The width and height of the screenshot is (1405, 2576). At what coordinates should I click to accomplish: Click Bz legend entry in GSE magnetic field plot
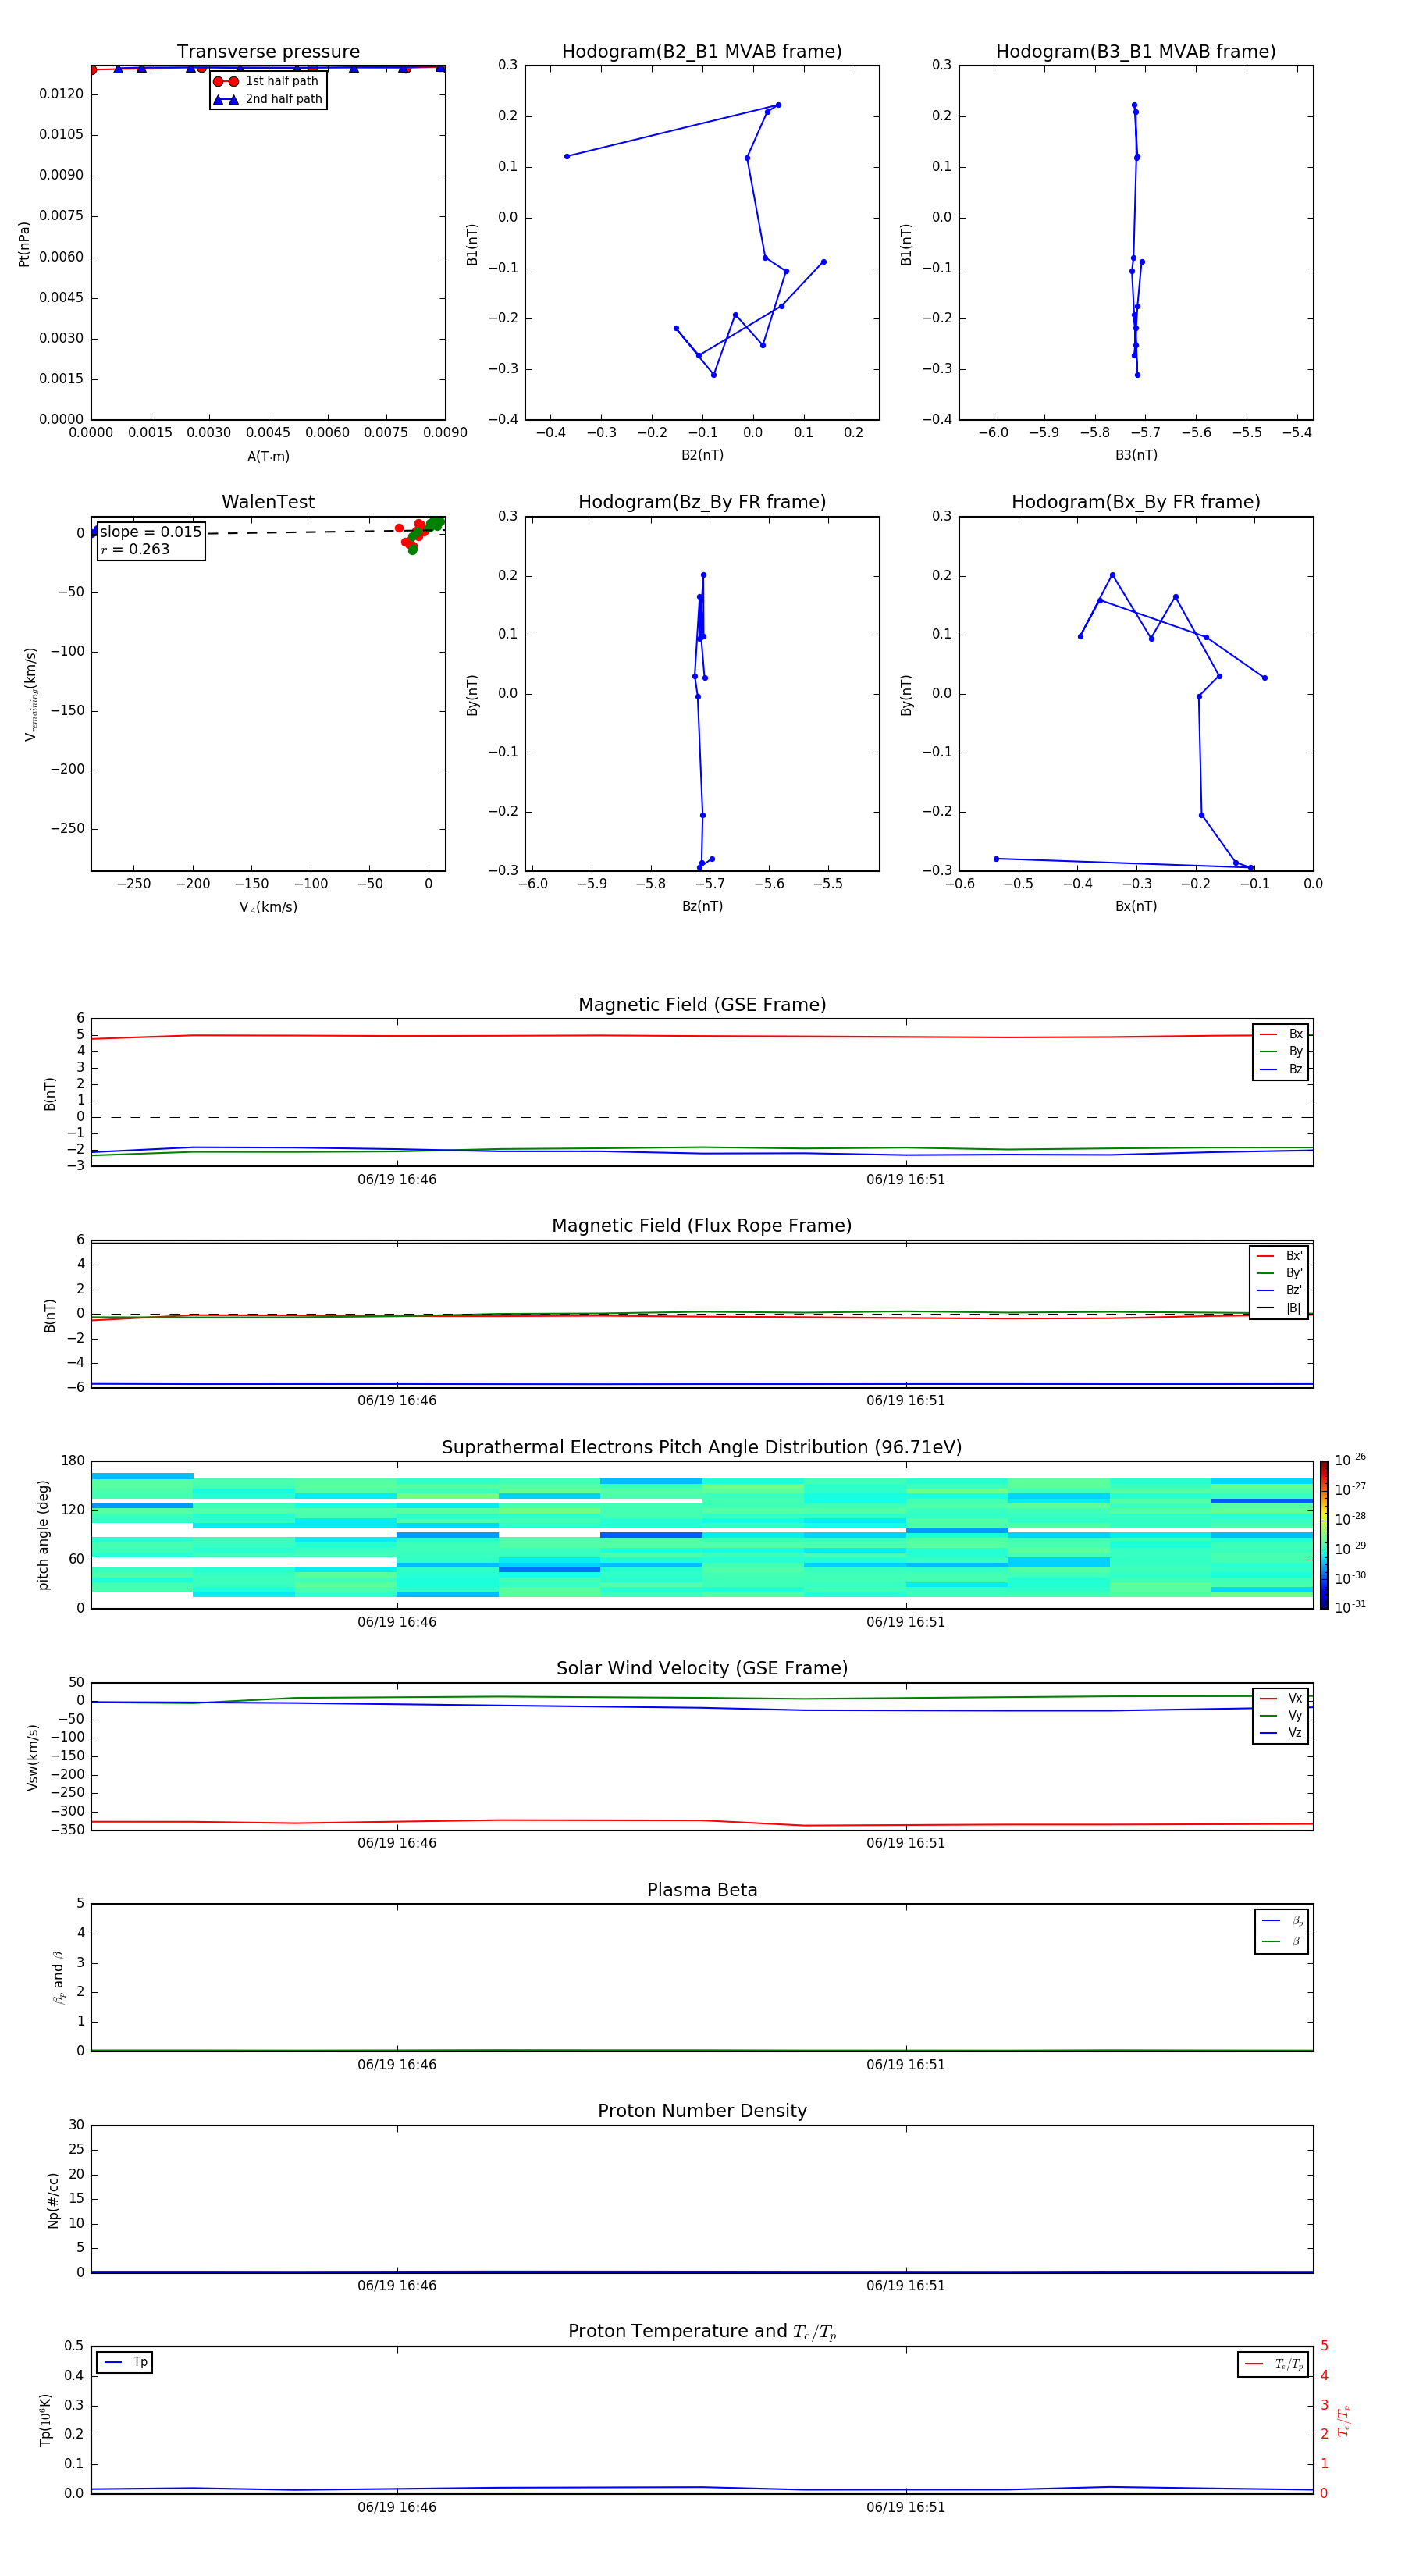(x=1281, y=1069)
